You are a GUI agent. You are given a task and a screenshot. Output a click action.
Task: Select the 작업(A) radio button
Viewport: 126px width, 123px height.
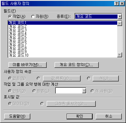10,17
